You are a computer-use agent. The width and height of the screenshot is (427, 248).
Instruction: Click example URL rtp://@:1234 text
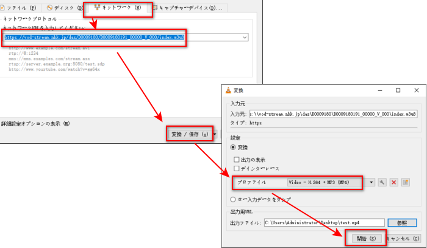pos(23,53)
